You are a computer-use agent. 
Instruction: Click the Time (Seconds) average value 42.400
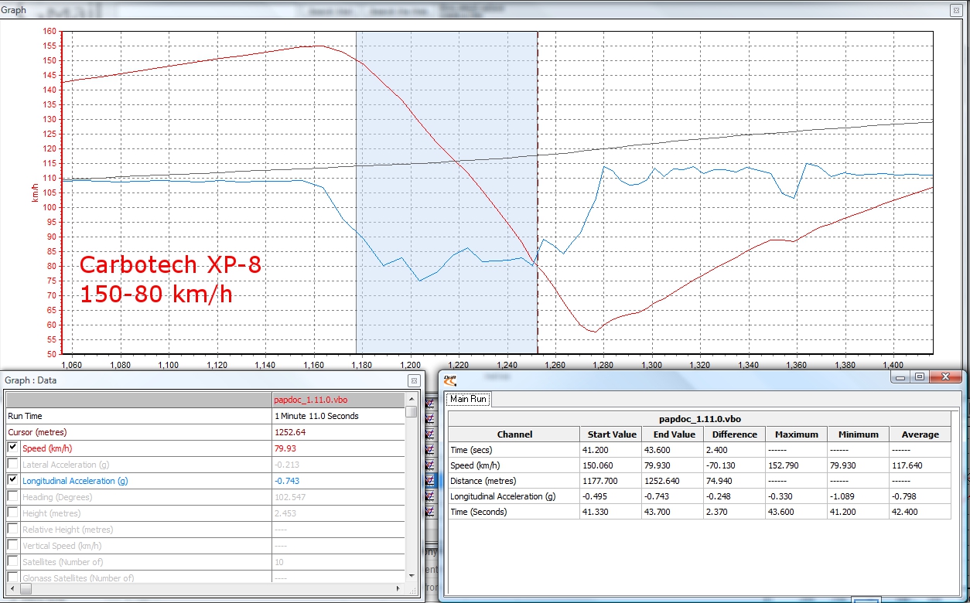[906, 512]
